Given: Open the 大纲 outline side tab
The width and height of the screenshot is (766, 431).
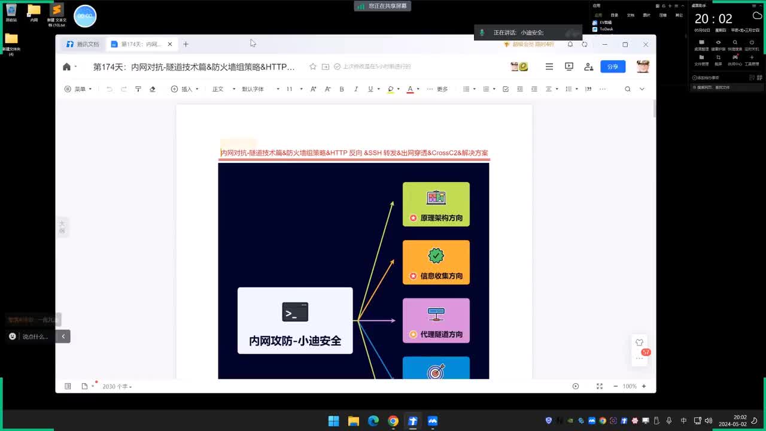Looking at the screenshot, I should (62, 227).
